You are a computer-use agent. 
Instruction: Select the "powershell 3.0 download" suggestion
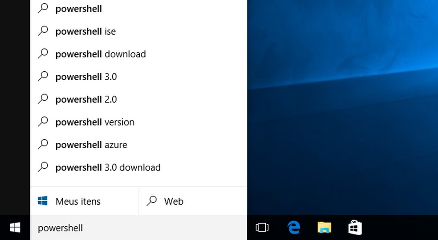138,167
